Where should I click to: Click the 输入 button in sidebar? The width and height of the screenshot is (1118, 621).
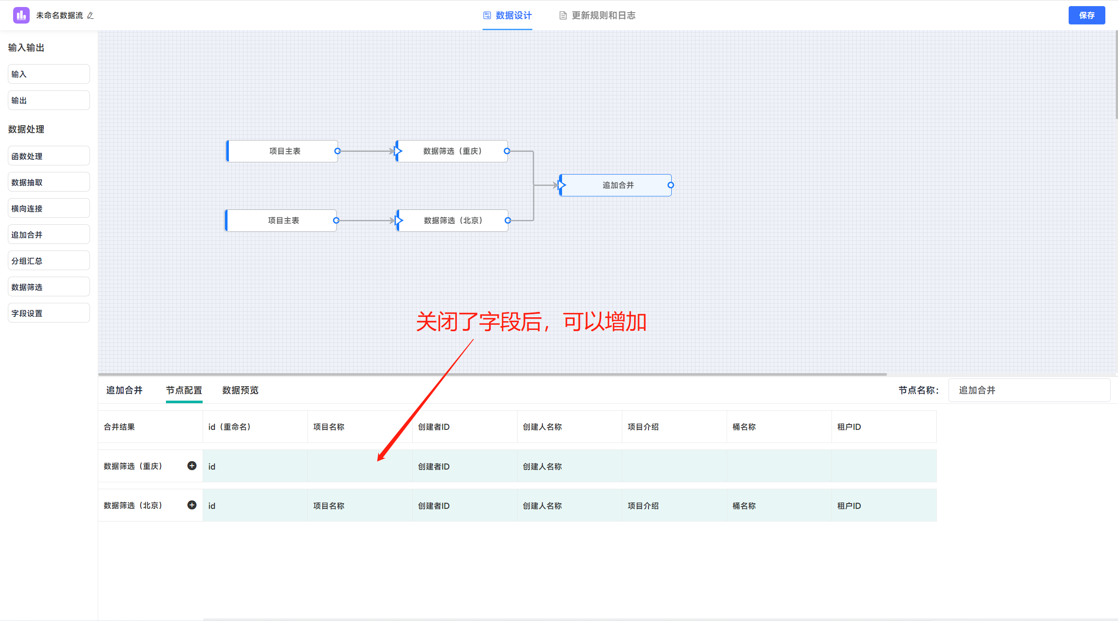pos(48,74)
